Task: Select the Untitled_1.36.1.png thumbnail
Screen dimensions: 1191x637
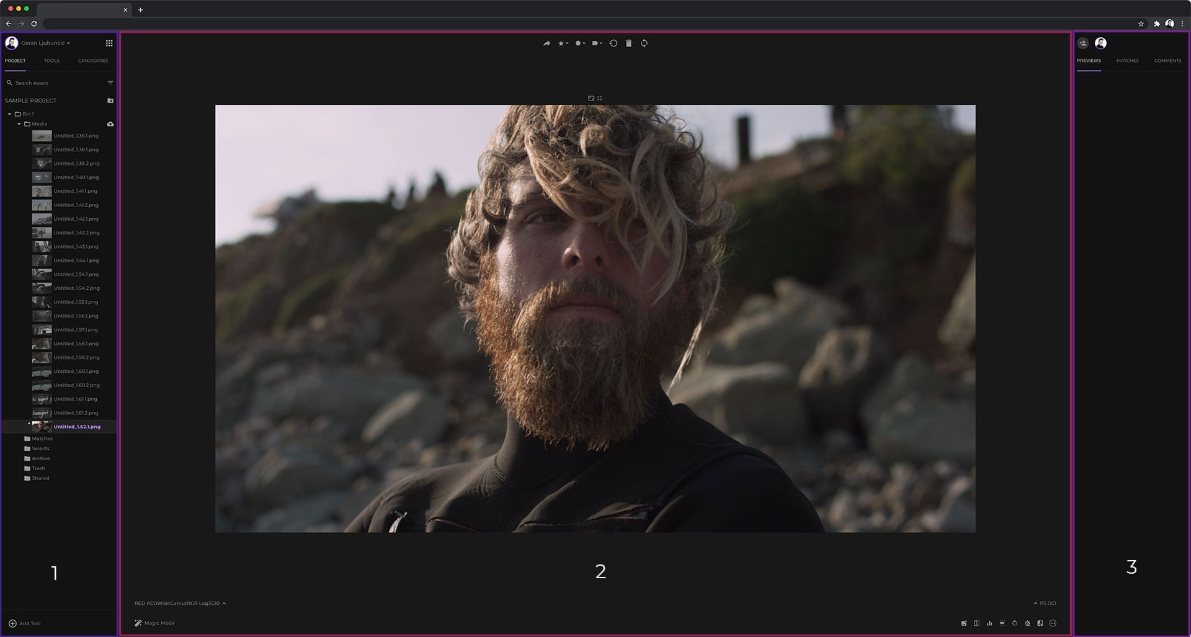Action: [x=42, y=136]
